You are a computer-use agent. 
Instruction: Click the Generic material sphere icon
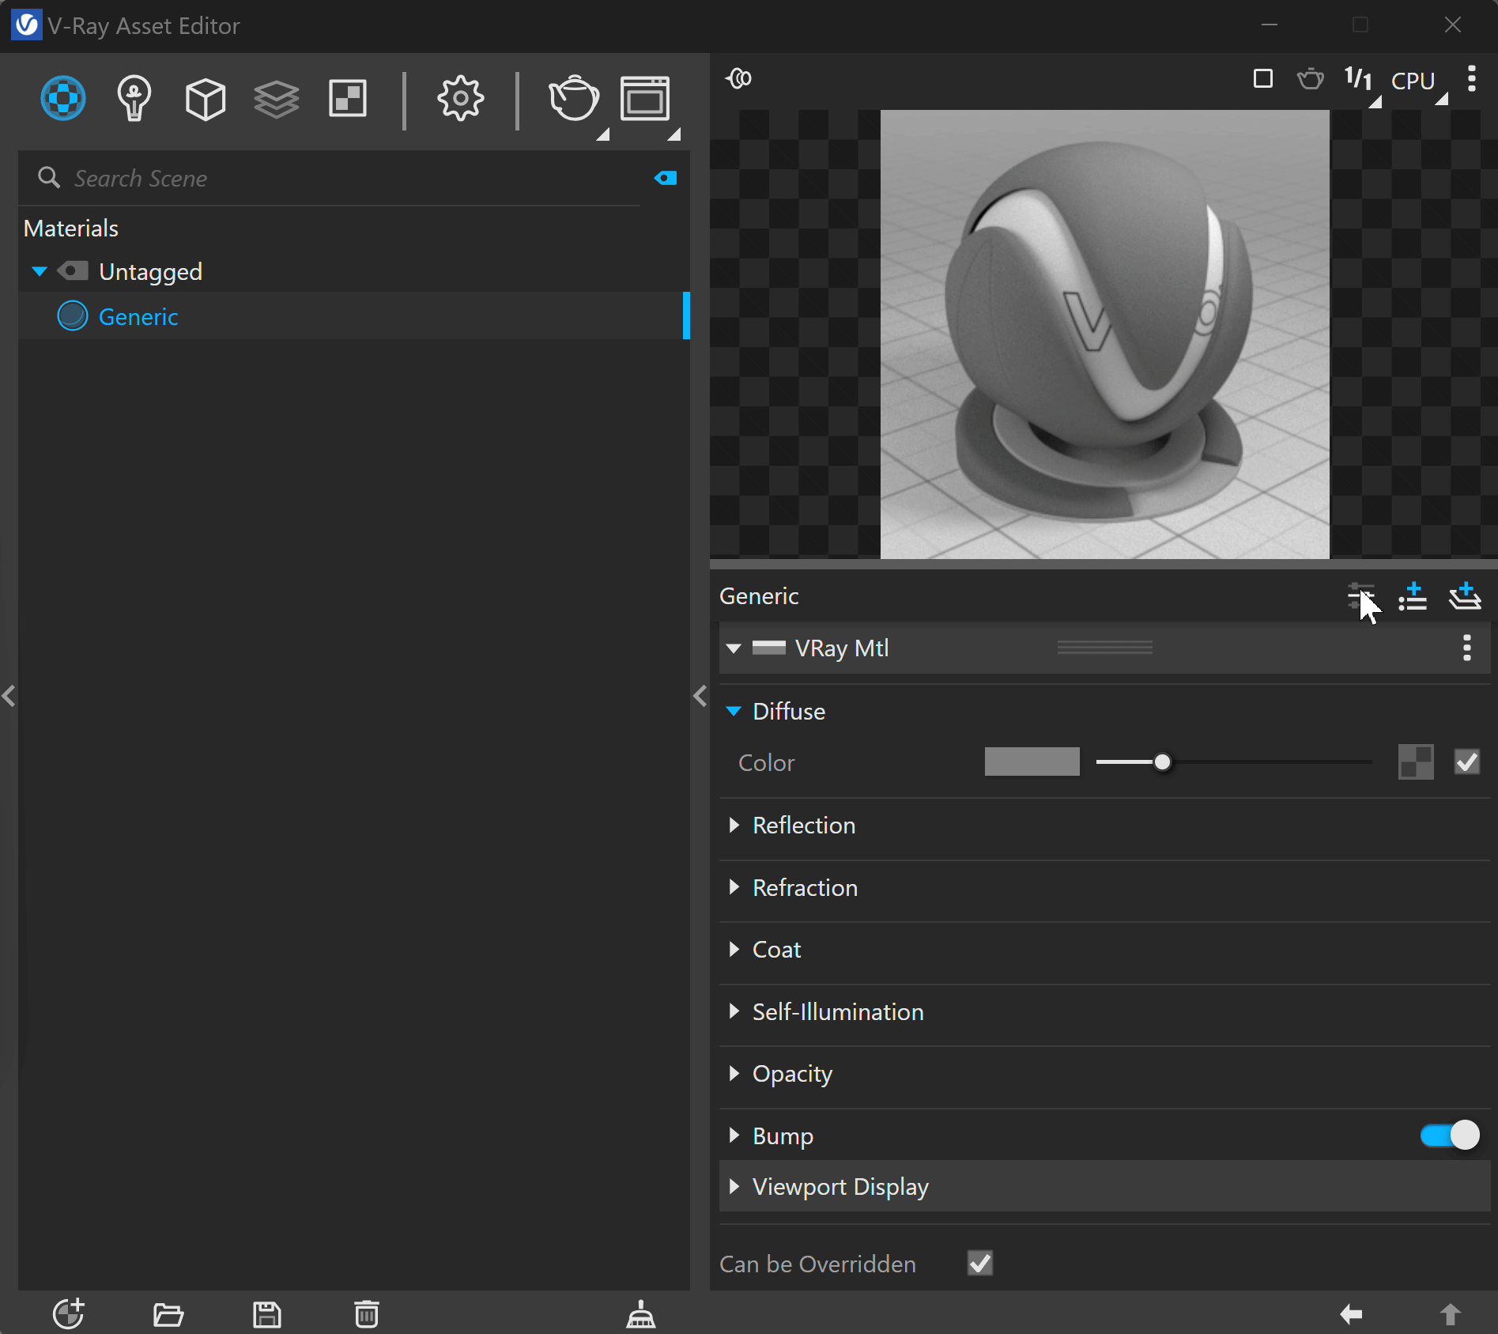point(73,316)
